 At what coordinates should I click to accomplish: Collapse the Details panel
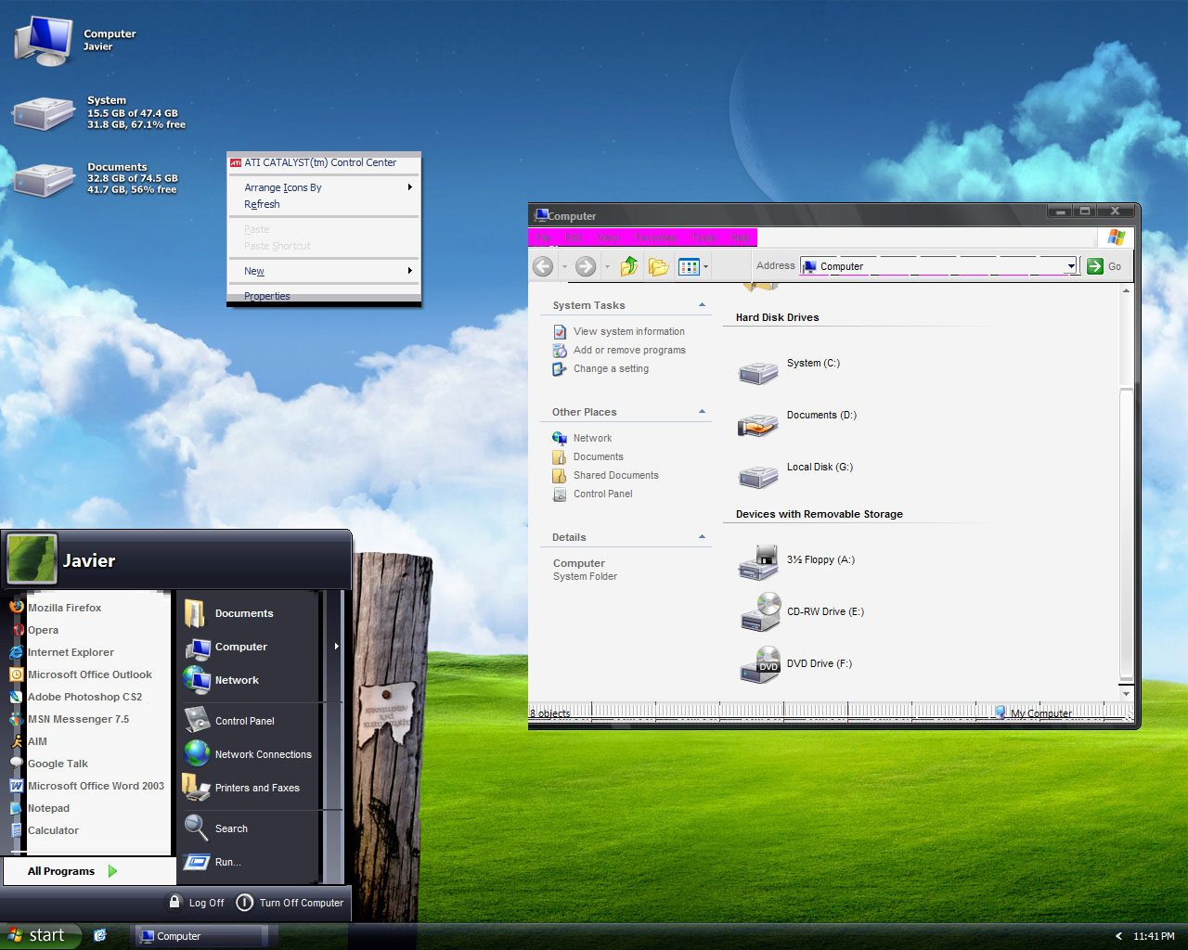pos(702,537)
